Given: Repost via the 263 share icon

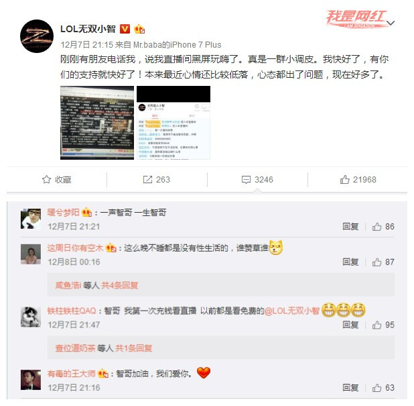Looking at the screenshot, I should [156, 180].
